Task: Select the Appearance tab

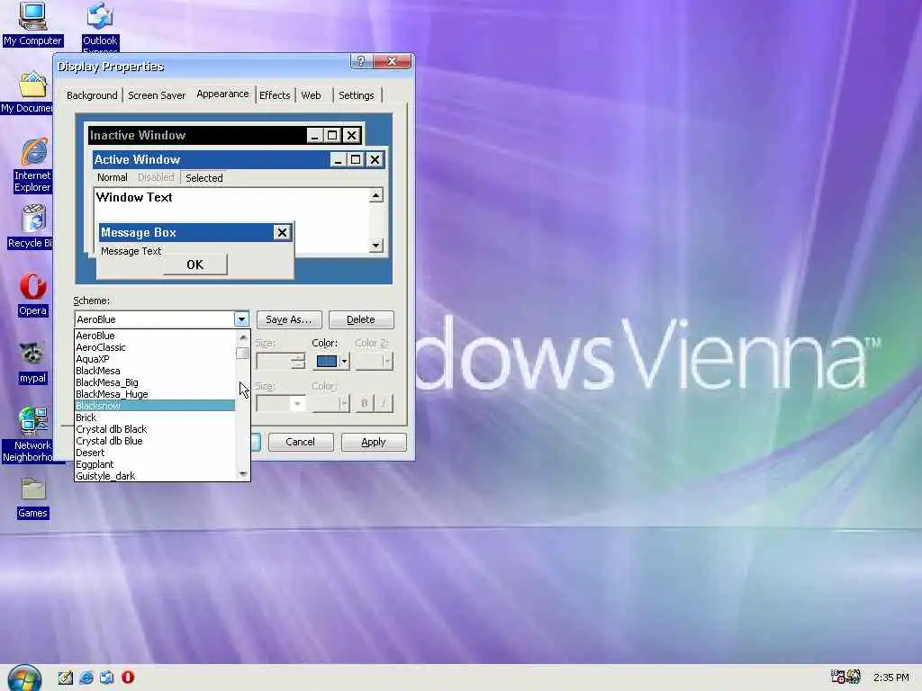Action: pyautogui.click(x=222, y=94)
